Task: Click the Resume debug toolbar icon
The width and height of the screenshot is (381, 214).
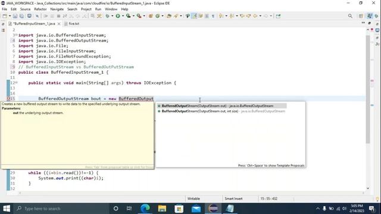Action: point(45,16)
